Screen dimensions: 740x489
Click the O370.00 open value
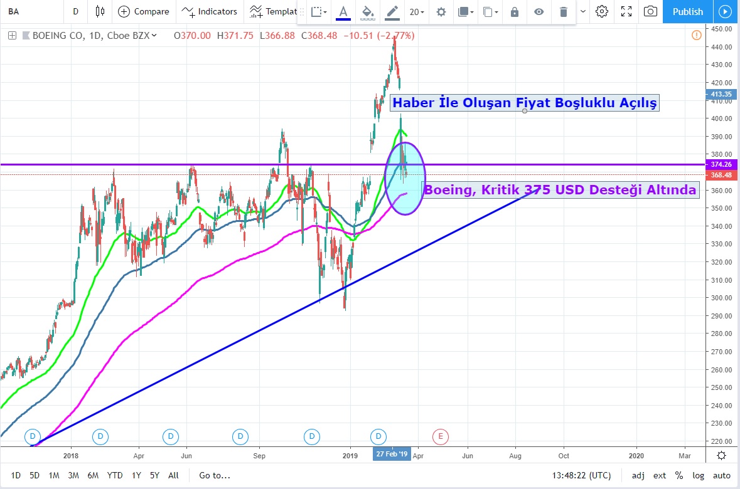coord(192,35)
